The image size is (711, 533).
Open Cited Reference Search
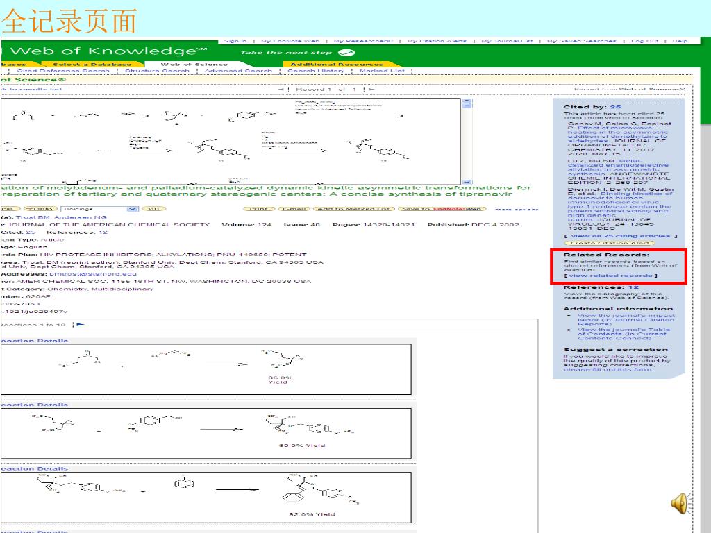click(63, 71)
